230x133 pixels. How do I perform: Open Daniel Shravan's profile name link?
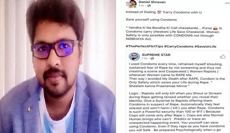coord(152,2)
